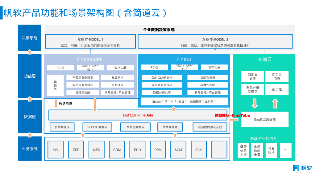Select the PDM business system box

(x=158, y=150)
